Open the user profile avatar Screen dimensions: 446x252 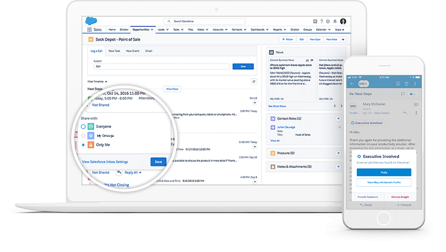click(343, 21)
